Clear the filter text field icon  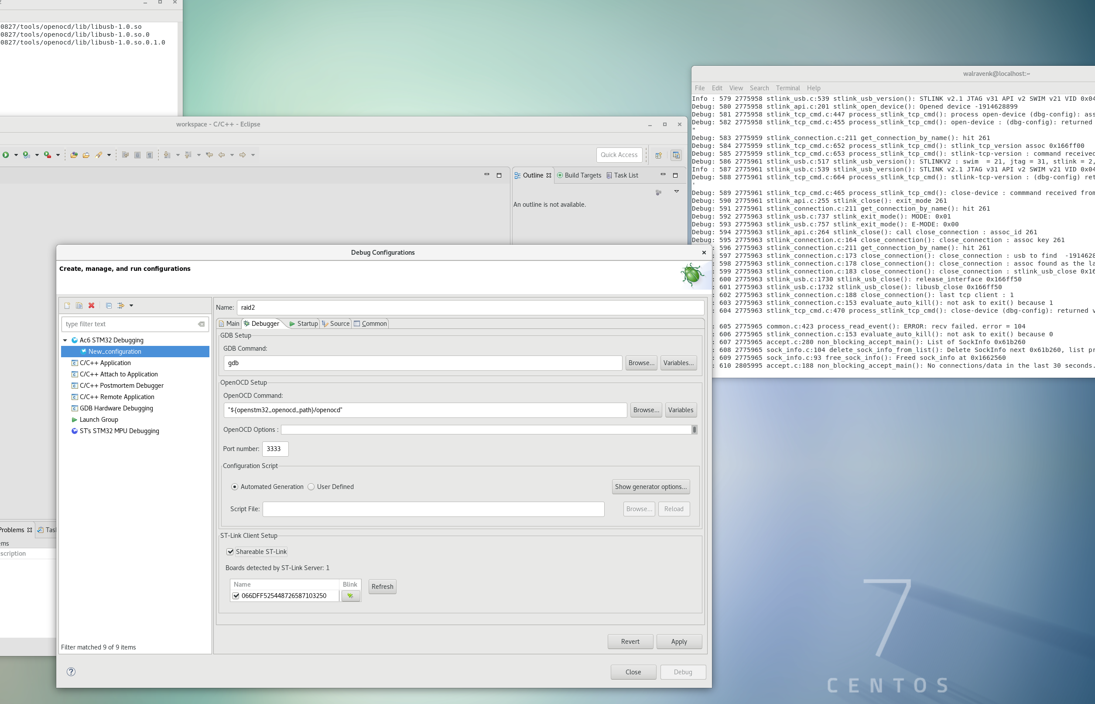(x=201, y=324)
